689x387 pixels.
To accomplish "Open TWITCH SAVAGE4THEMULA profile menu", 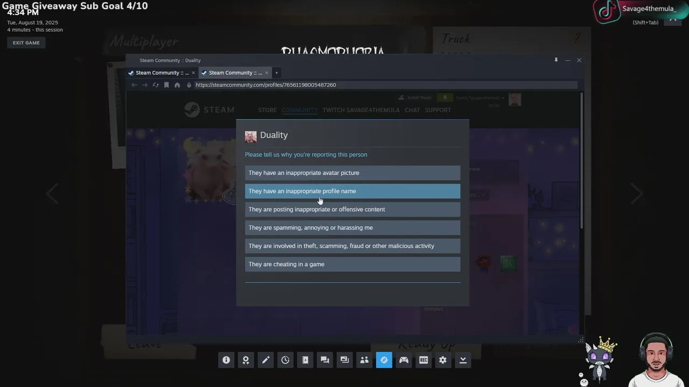I will (x=361, y=110).
